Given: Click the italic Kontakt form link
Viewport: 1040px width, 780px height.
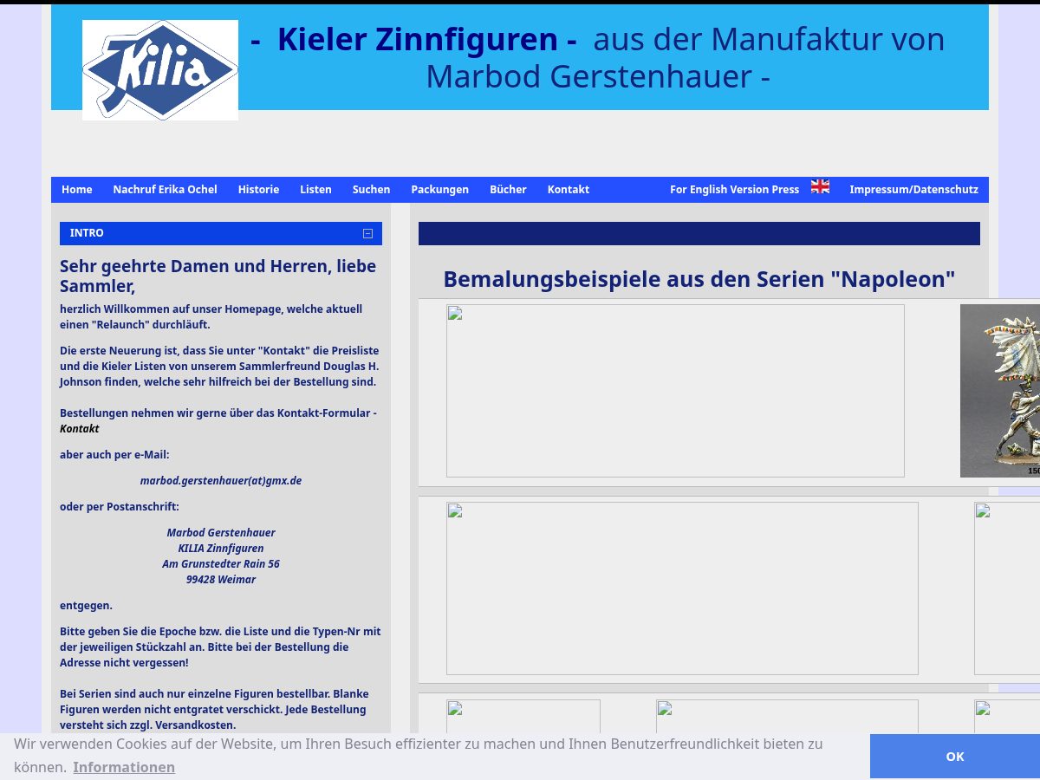Looking at the screenshot, I should (x=80, y=429).
